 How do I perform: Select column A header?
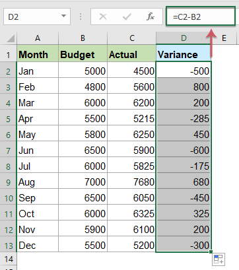click(x=38, y=38)
